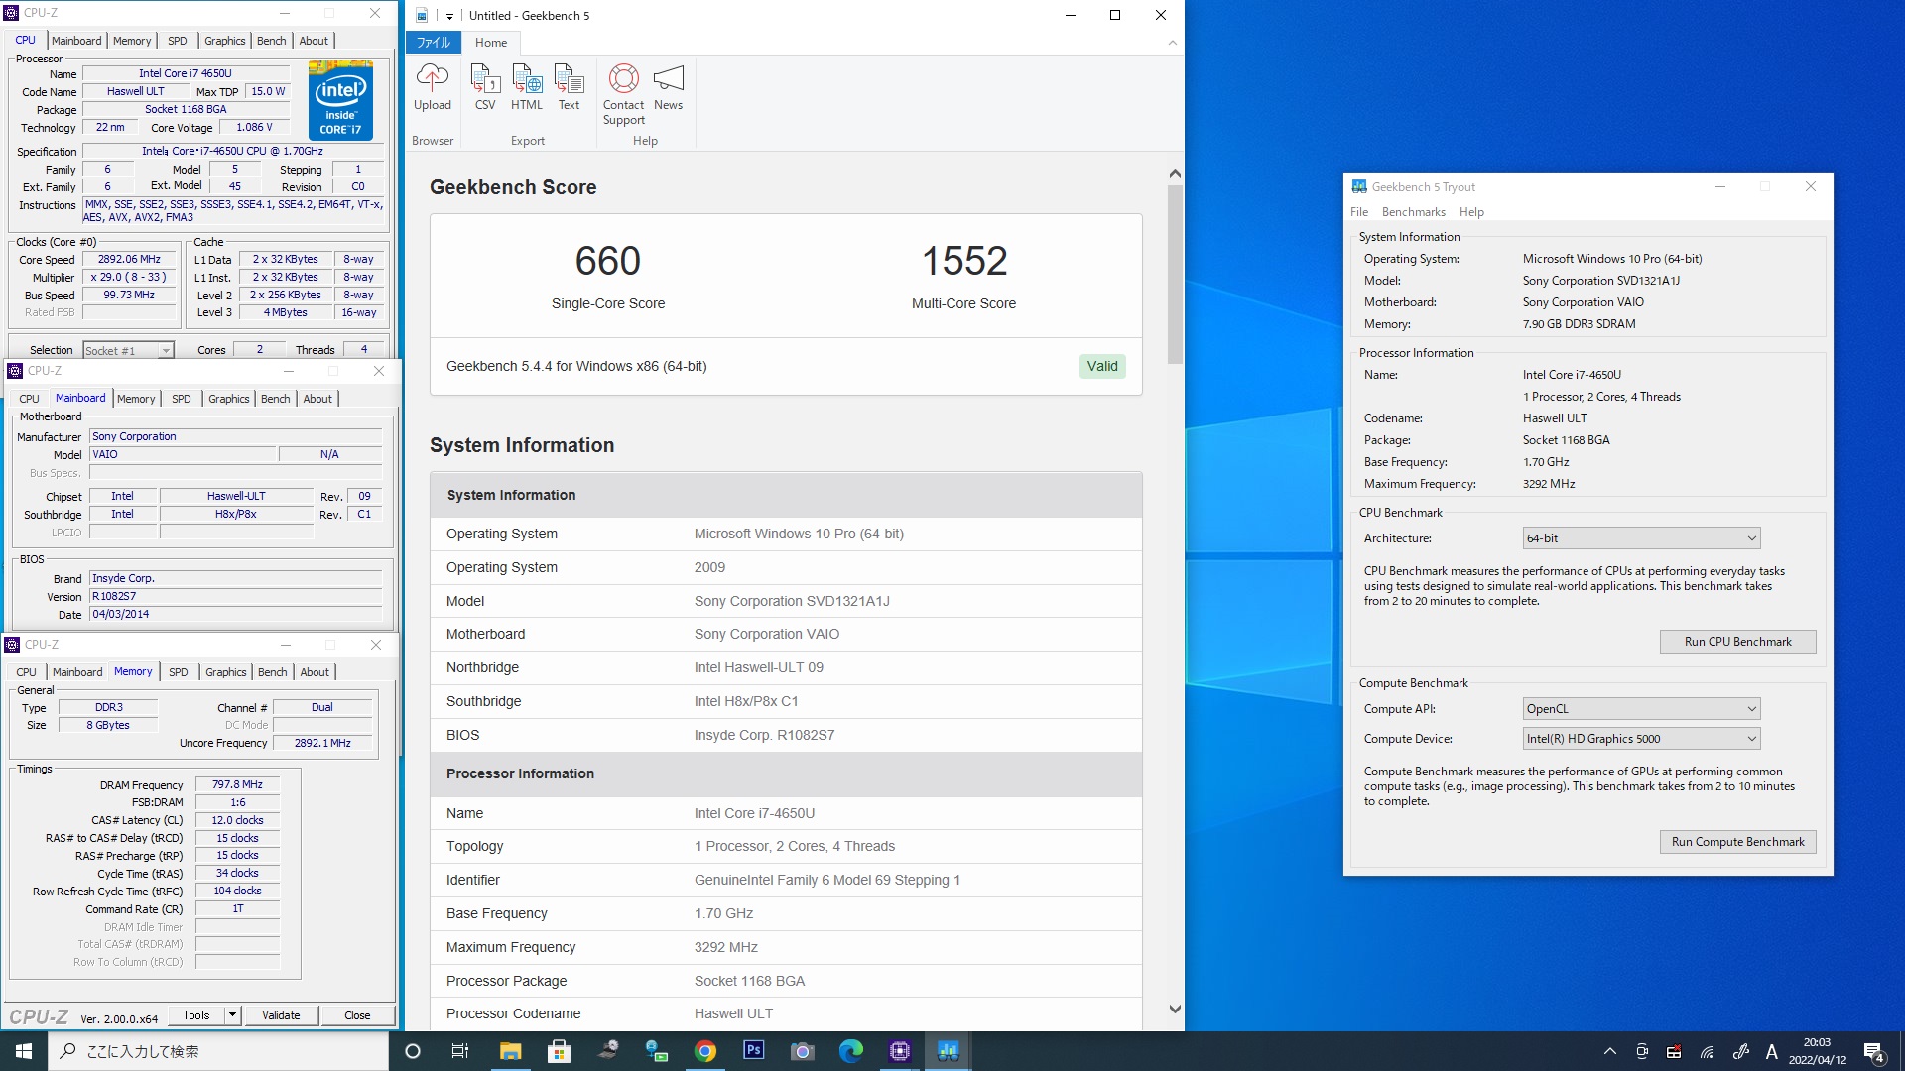Click the Cortana circle icon on taskbar
The width and height of the screenshot is (1905, 1071).
413,1051
